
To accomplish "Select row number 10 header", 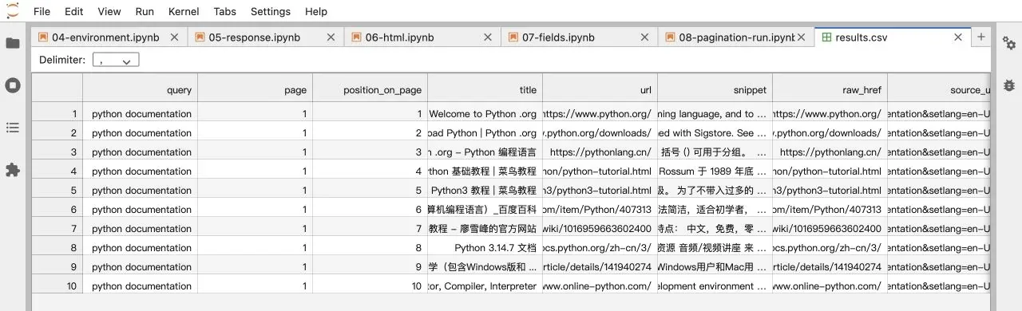I will coord(57,286).
